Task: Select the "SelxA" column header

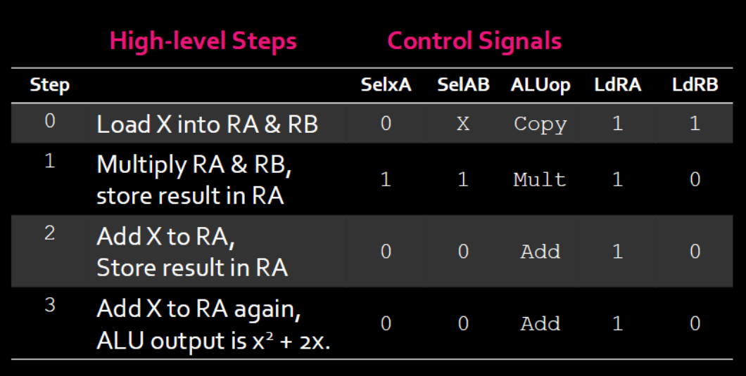Action: [x=386, y=86]
